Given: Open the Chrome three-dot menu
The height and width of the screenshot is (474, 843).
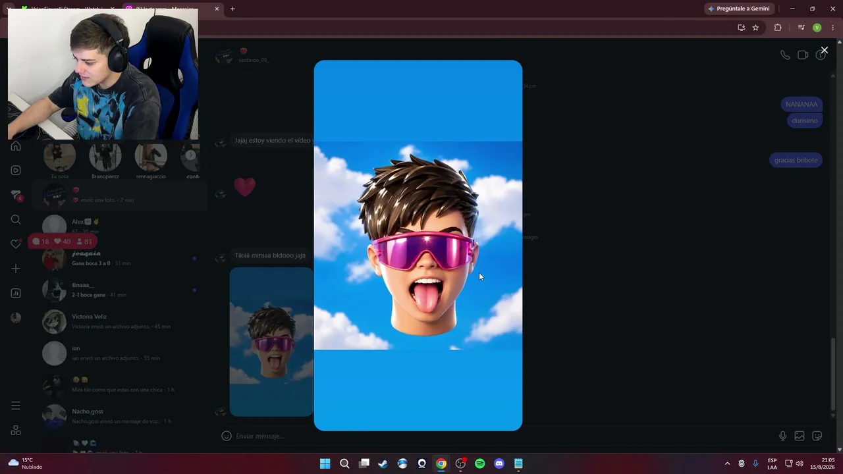Looking at the screenshot, I should (x=832, y=28).
